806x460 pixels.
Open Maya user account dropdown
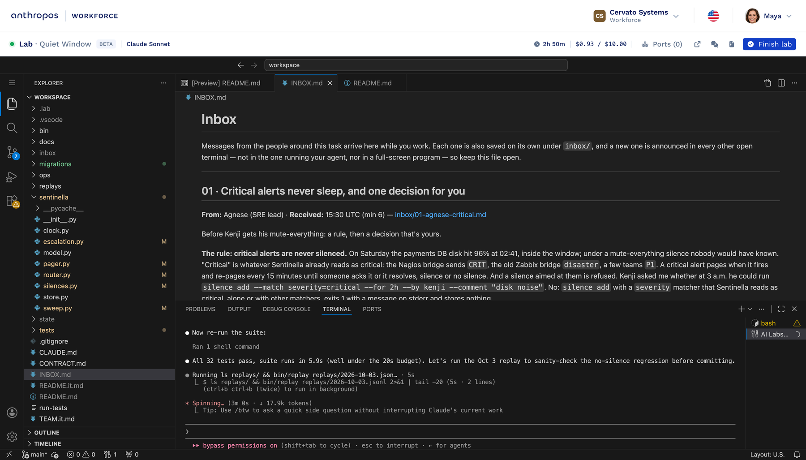coord(768,16)
